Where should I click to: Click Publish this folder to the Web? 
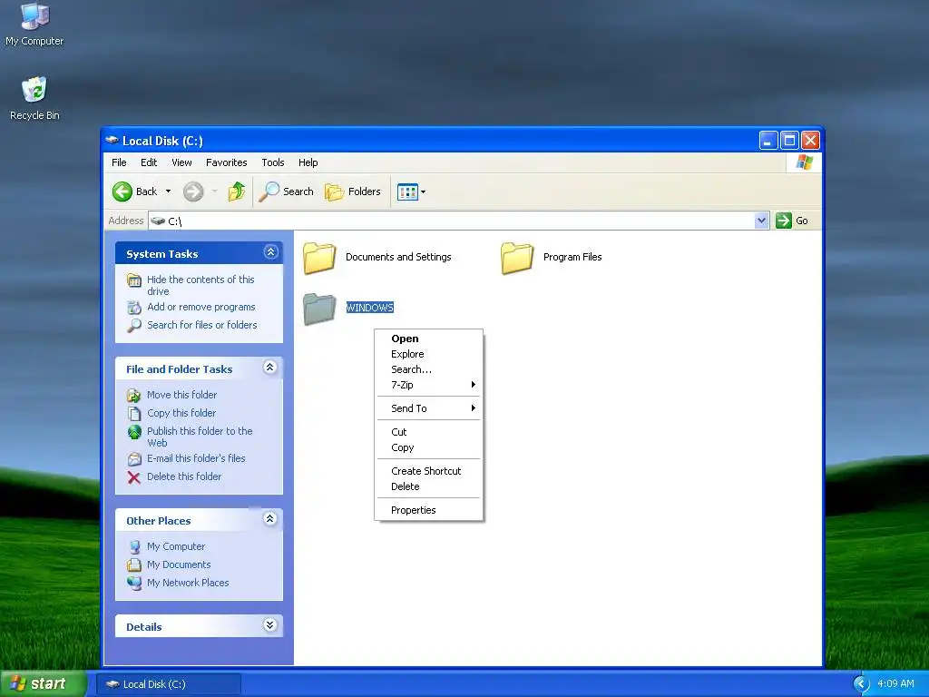click(x=200, y=437)
